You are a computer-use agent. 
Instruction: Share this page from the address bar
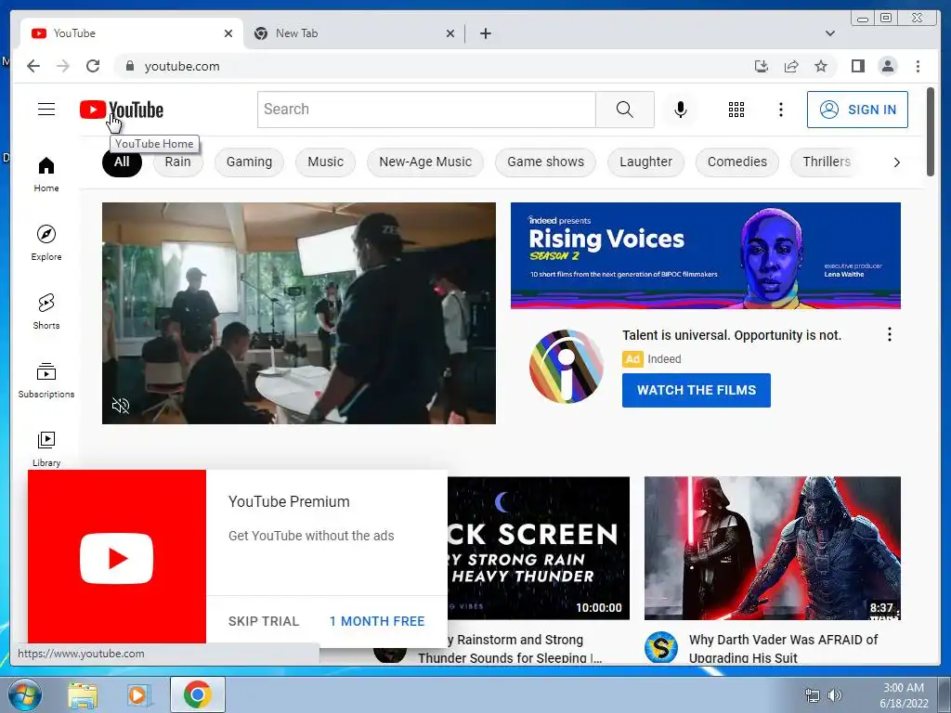pos(791,66)
